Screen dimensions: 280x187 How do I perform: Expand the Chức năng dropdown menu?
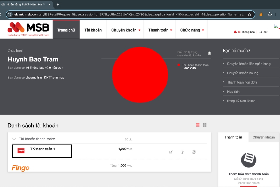192,30
